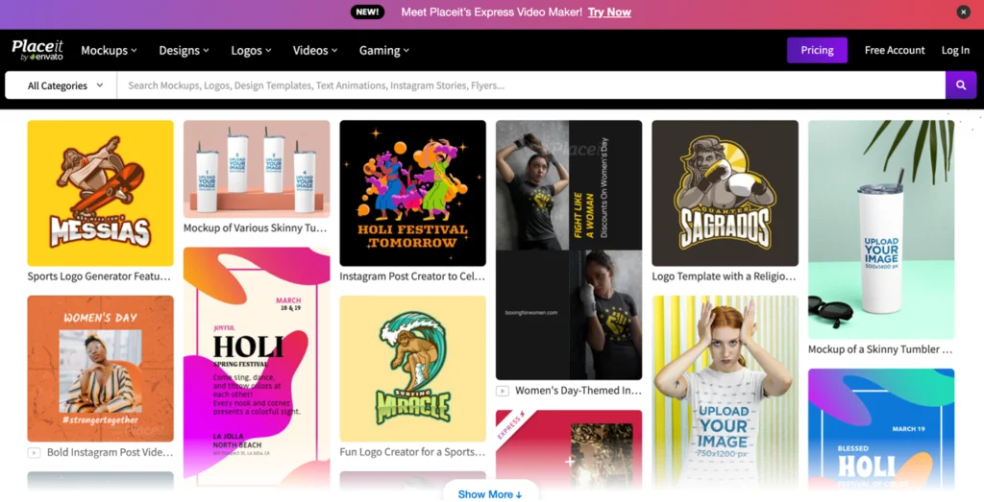
Task: Click video icon beside Women's Day-Themed item
Action: pos(502,391)
